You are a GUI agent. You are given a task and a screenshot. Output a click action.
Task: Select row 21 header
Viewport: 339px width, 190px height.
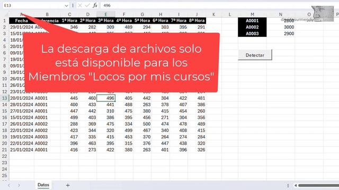5,150
